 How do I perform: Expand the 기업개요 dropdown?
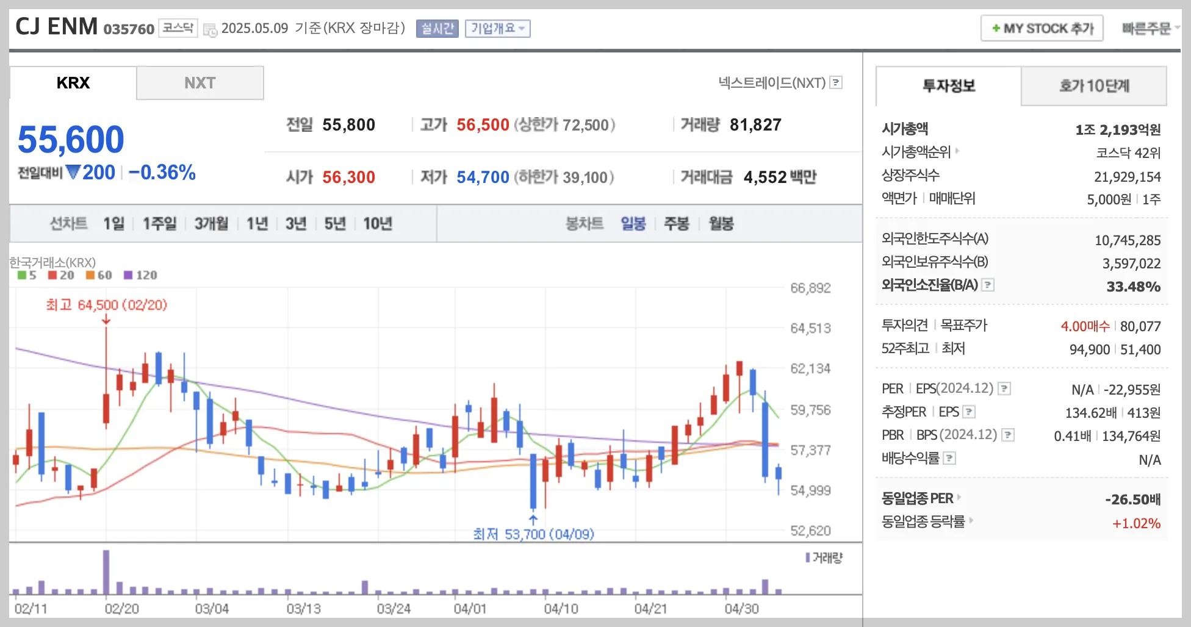[498, 29]
